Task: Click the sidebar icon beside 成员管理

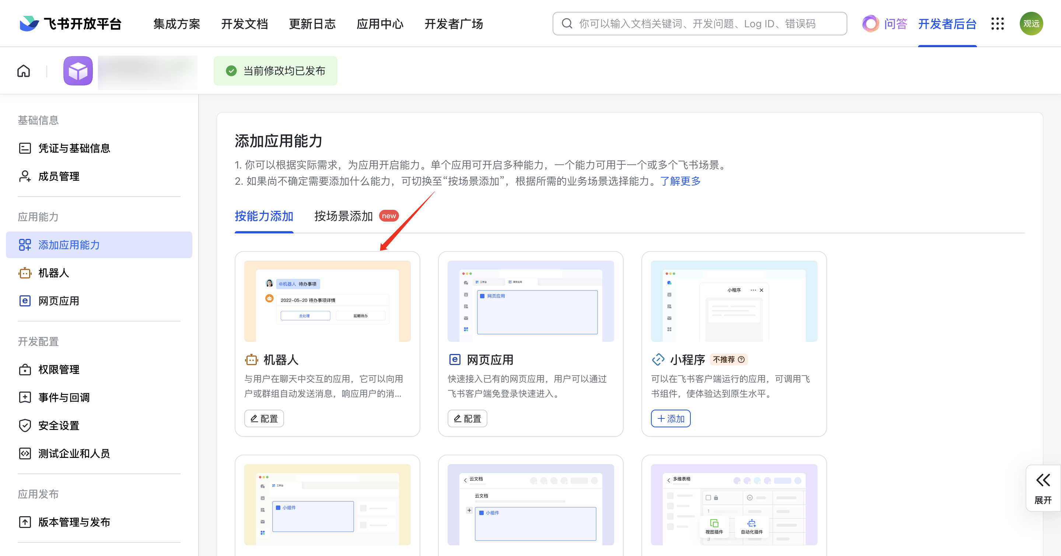Action: 25,176
